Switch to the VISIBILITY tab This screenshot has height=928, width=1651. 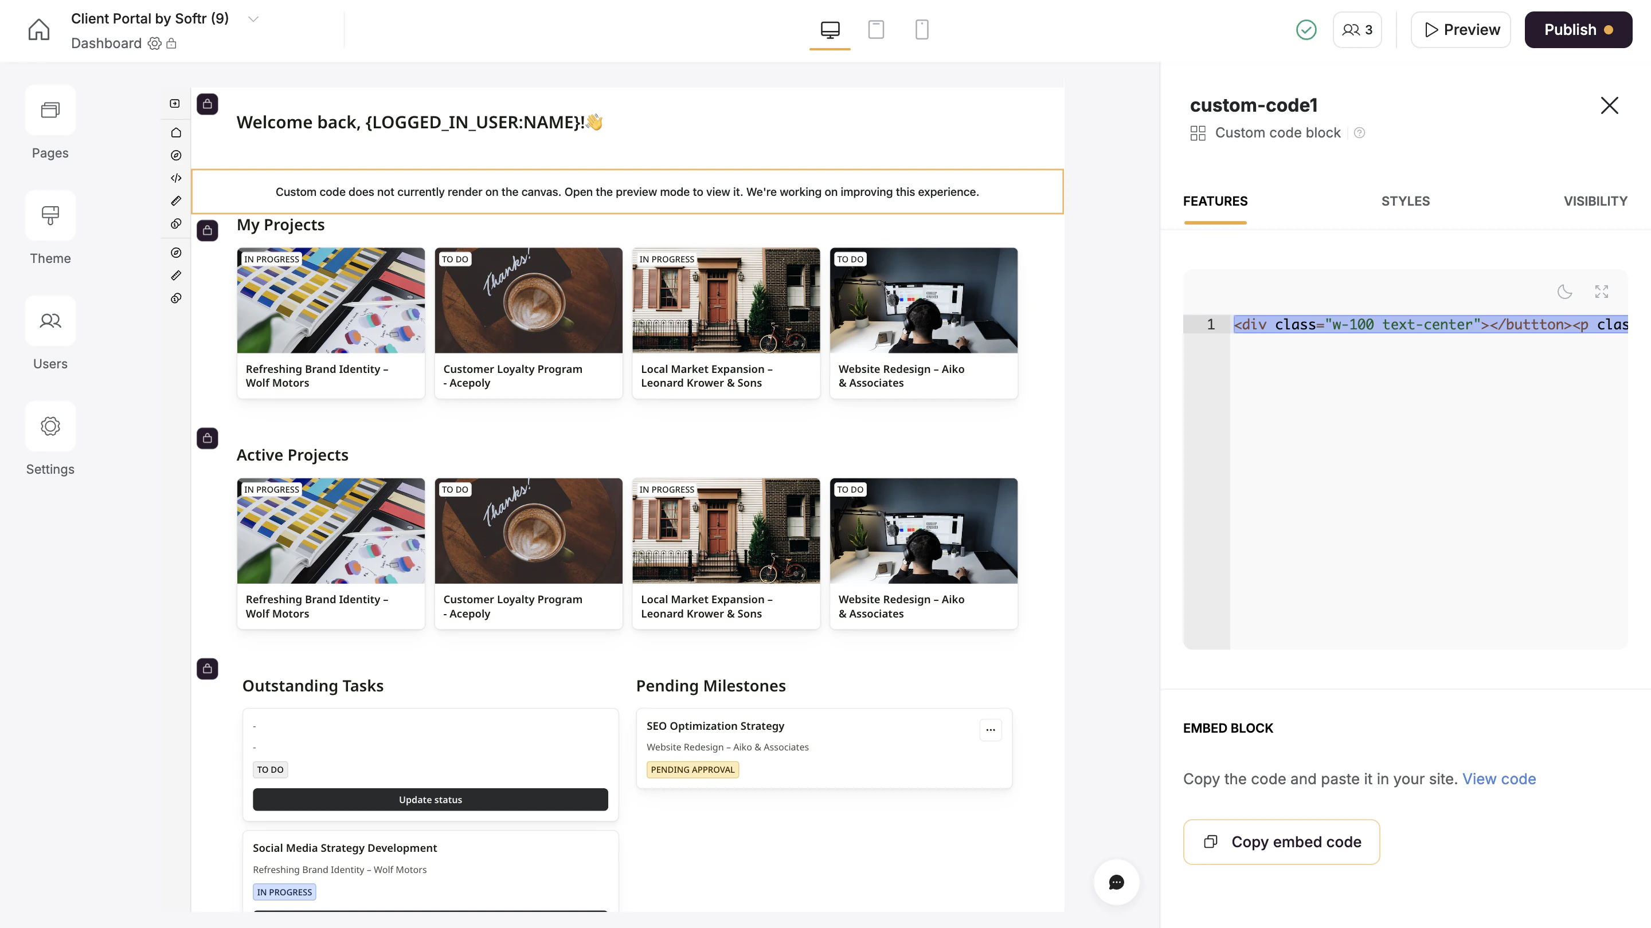(1595, 201)
